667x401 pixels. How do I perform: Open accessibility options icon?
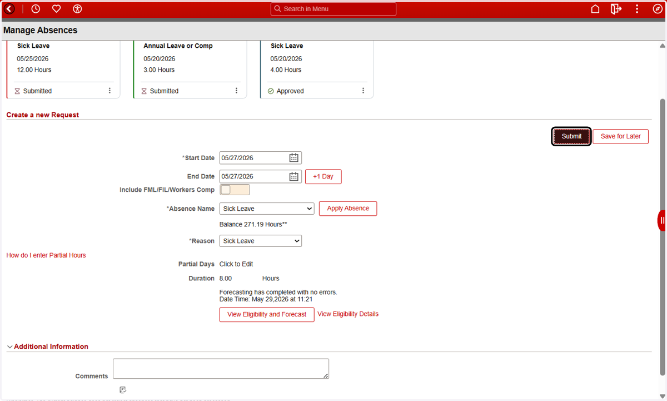[77, 9]
